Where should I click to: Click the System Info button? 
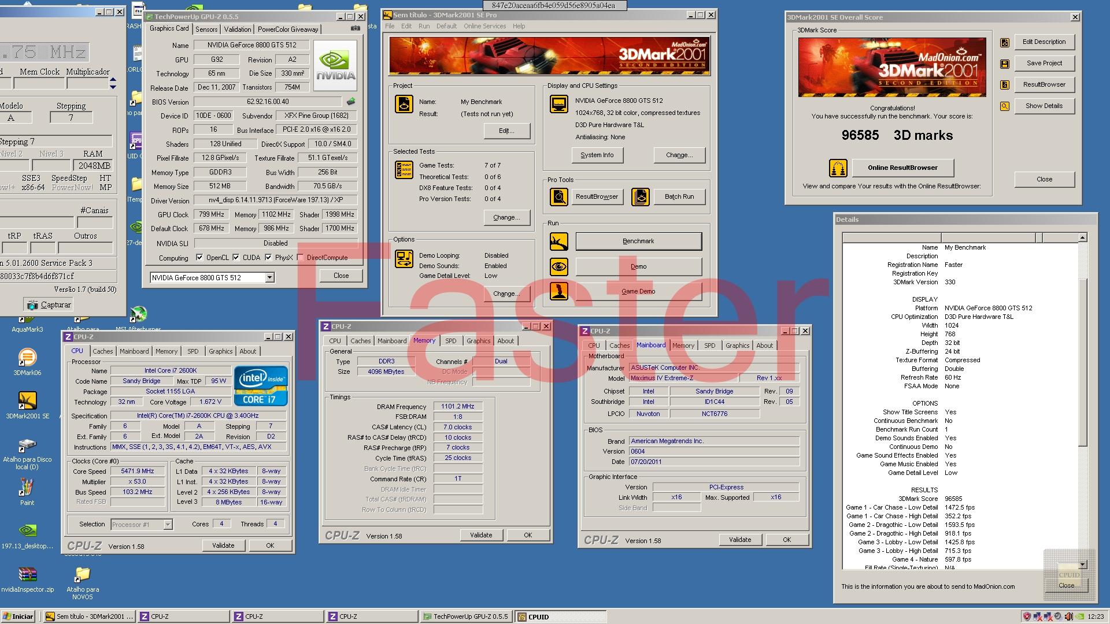[x=597, y=155]
